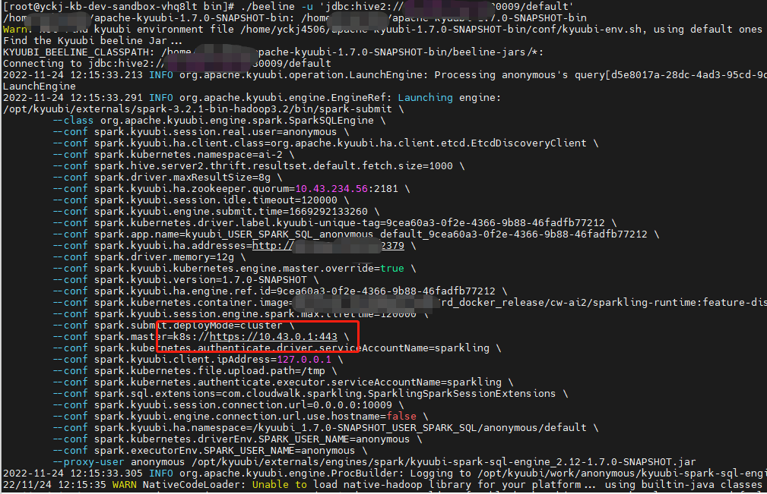Click the spark.submit.deployMode=cluster line
767x494 pixels.
[173, 326]
